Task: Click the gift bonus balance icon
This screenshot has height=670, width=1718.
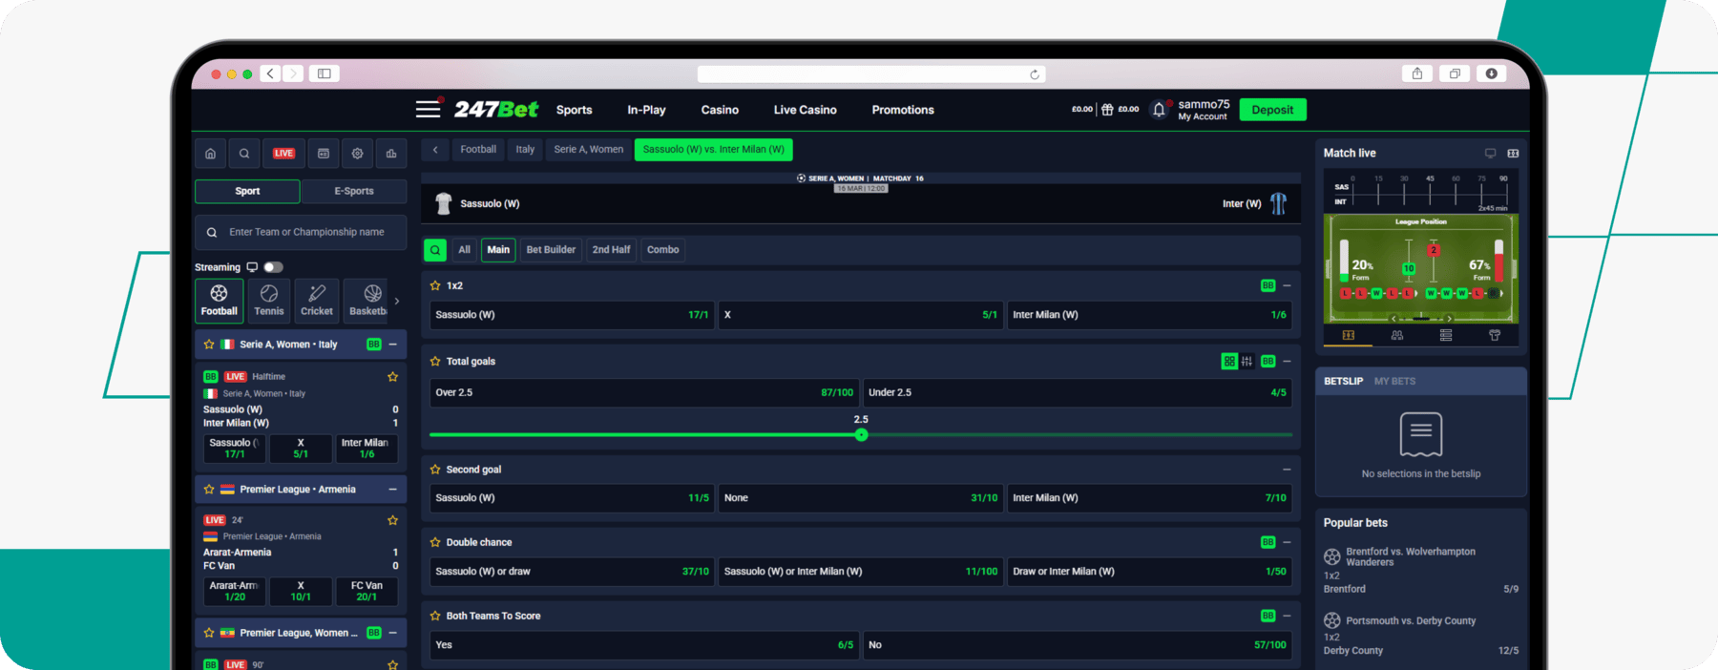Action: [1107, 110]
